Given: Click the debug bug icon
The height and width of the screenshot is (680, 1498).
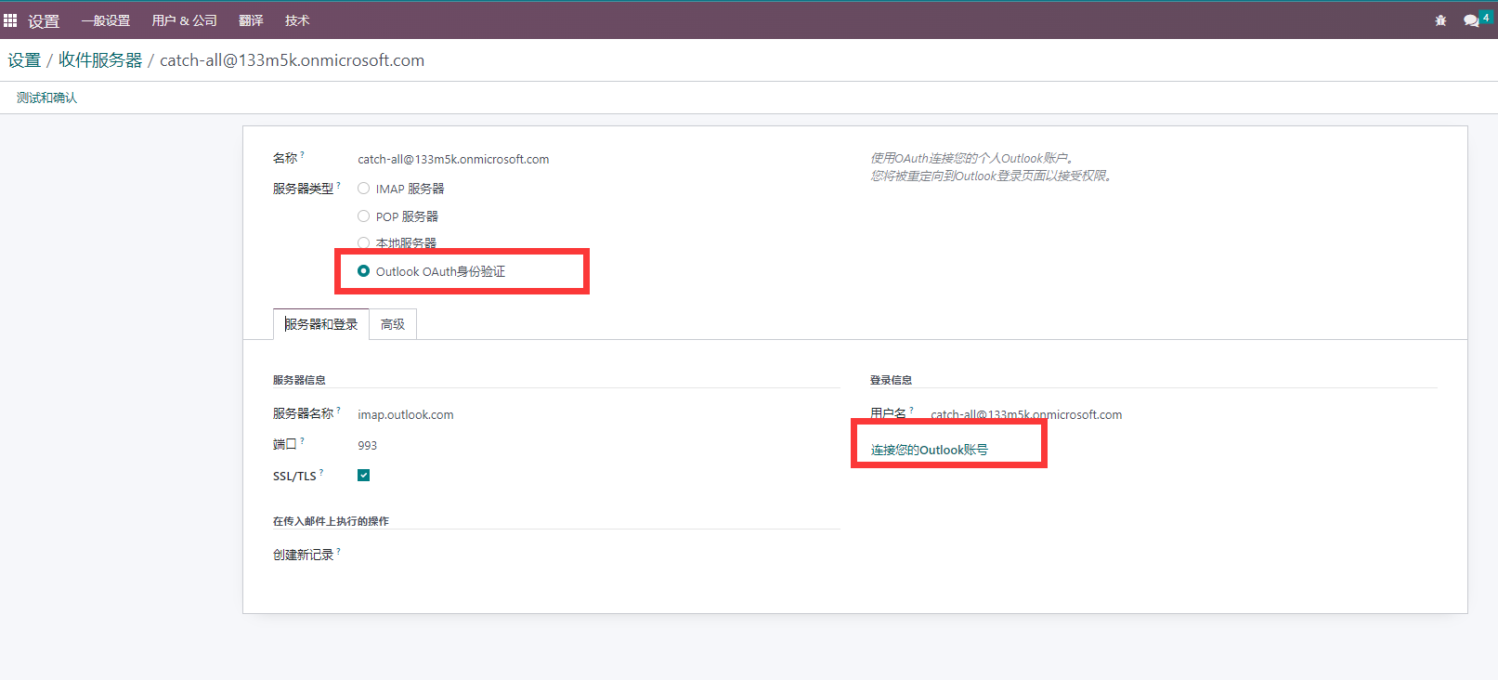Looking at the screenshot, I should click(1440, 20).
